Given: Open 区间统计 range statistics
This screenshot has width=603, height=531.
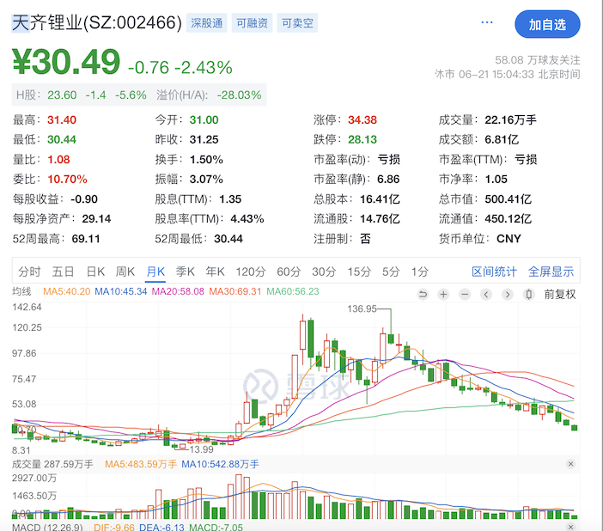Looking at the screenshot, I should 494,272.
